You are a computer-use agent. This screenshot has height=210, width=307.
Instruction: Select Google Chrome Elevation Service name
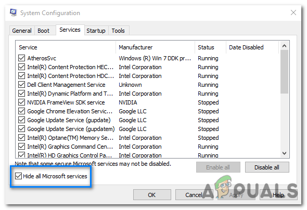coord(70,111)
